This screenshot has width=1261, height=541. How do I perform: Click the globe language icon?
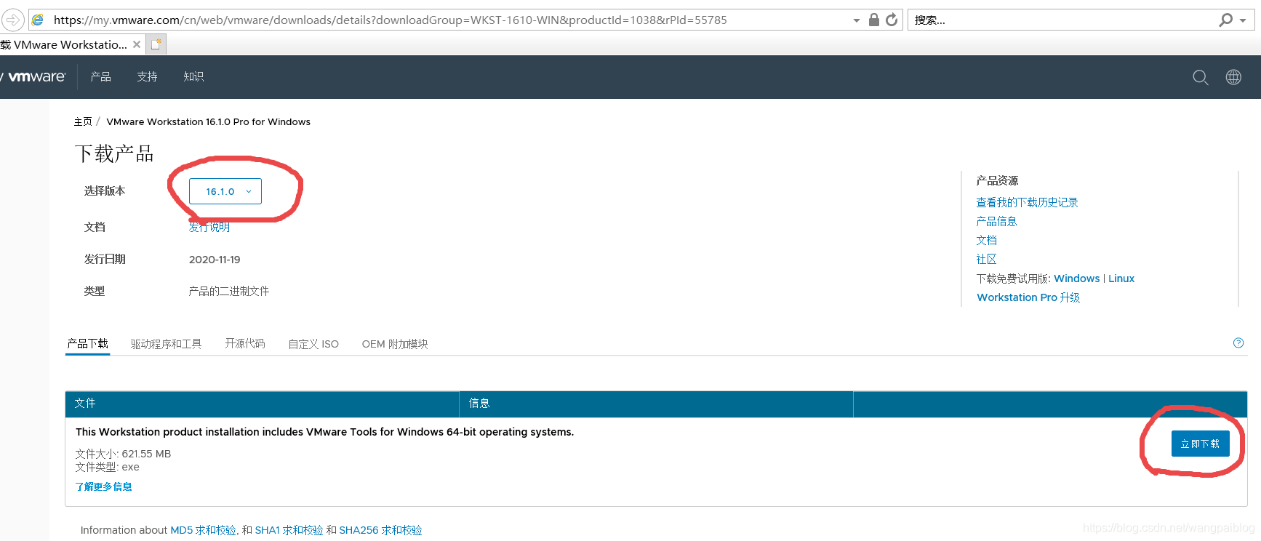(1233, 77)
